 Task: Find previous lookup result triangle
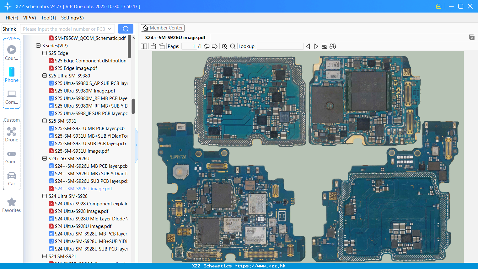tap(308, 46)
